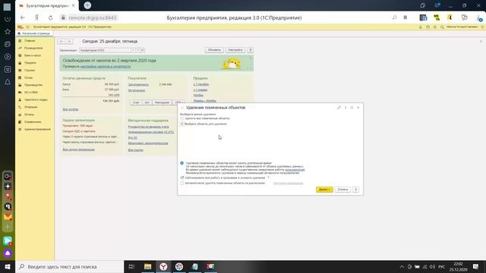Click the Windows Start button
486x273 pixels.
[8, 266]
